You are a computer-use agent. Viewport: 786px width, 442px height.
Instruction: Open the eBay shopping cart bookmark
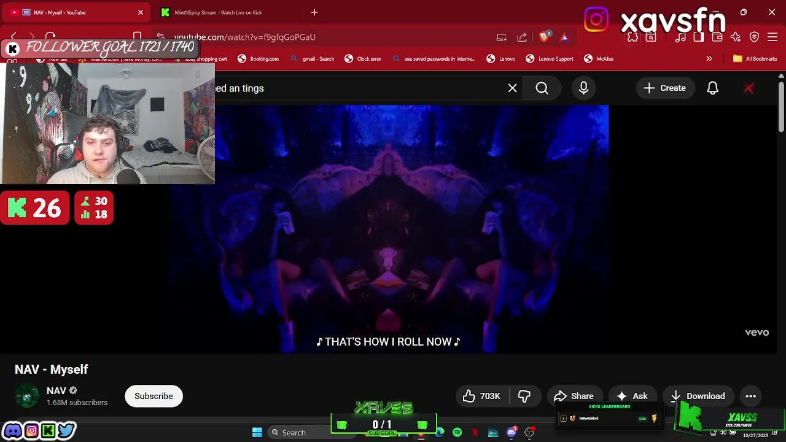click(201, 59)
